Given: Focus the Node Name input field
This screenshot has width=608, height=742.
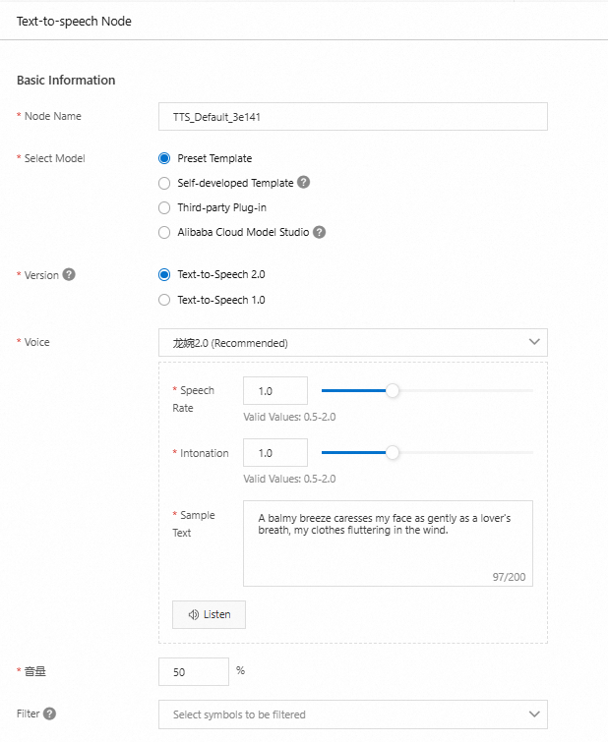Looking at the screenshot, I should click(x=352, y=117).
